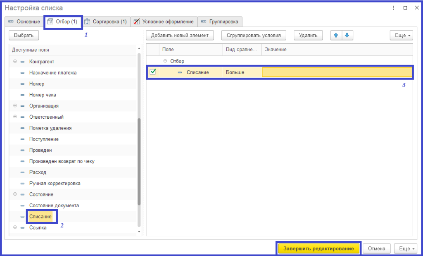The image size is (423, 256).
Task: Click the move up arrow icon
Action: pos(336,35)
